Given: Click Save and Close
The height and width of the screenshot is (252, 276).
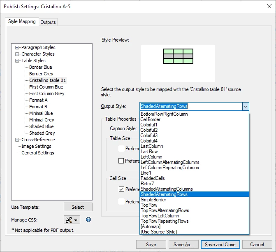Looking at the screenshot, I should point(220,245).
